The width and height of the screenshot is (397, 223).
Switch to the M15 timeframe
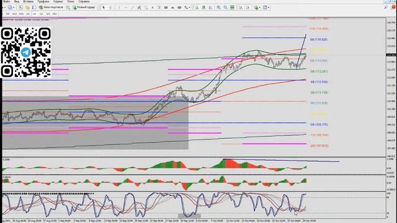click(x=14, y=14)
